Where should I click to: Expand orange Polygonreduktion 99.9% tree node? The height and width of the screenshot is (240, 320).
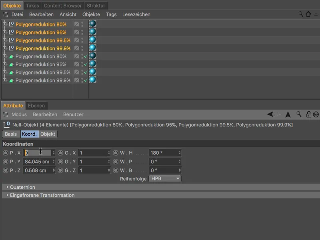pyautogui.click(x=5, y=48)
